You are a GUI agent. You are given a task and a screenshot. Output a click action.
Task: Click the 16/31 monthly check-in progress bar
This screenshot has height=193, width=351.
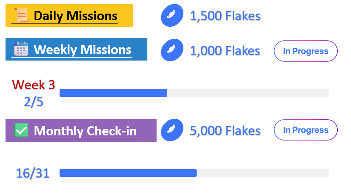(194, 173)
